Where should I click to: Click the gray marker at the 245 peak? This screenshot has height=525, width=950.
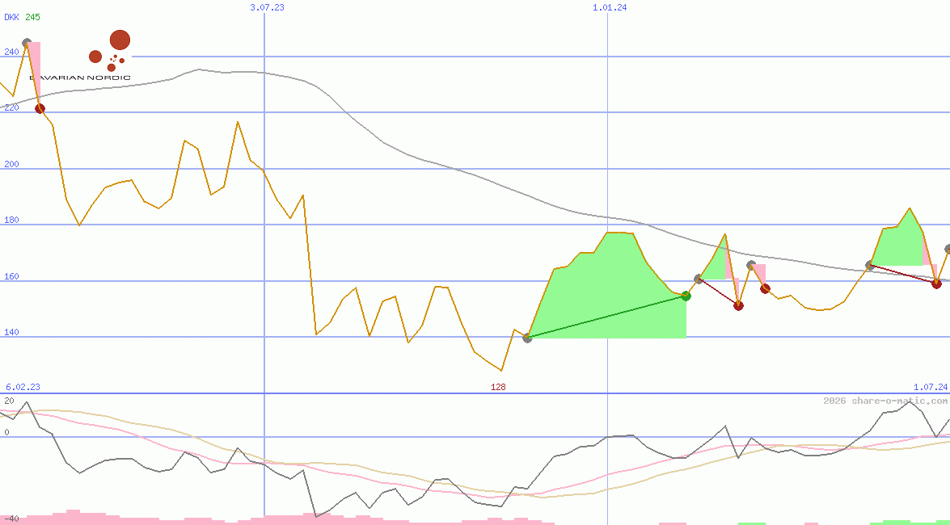pyautogui.click(x=27, y=42)
